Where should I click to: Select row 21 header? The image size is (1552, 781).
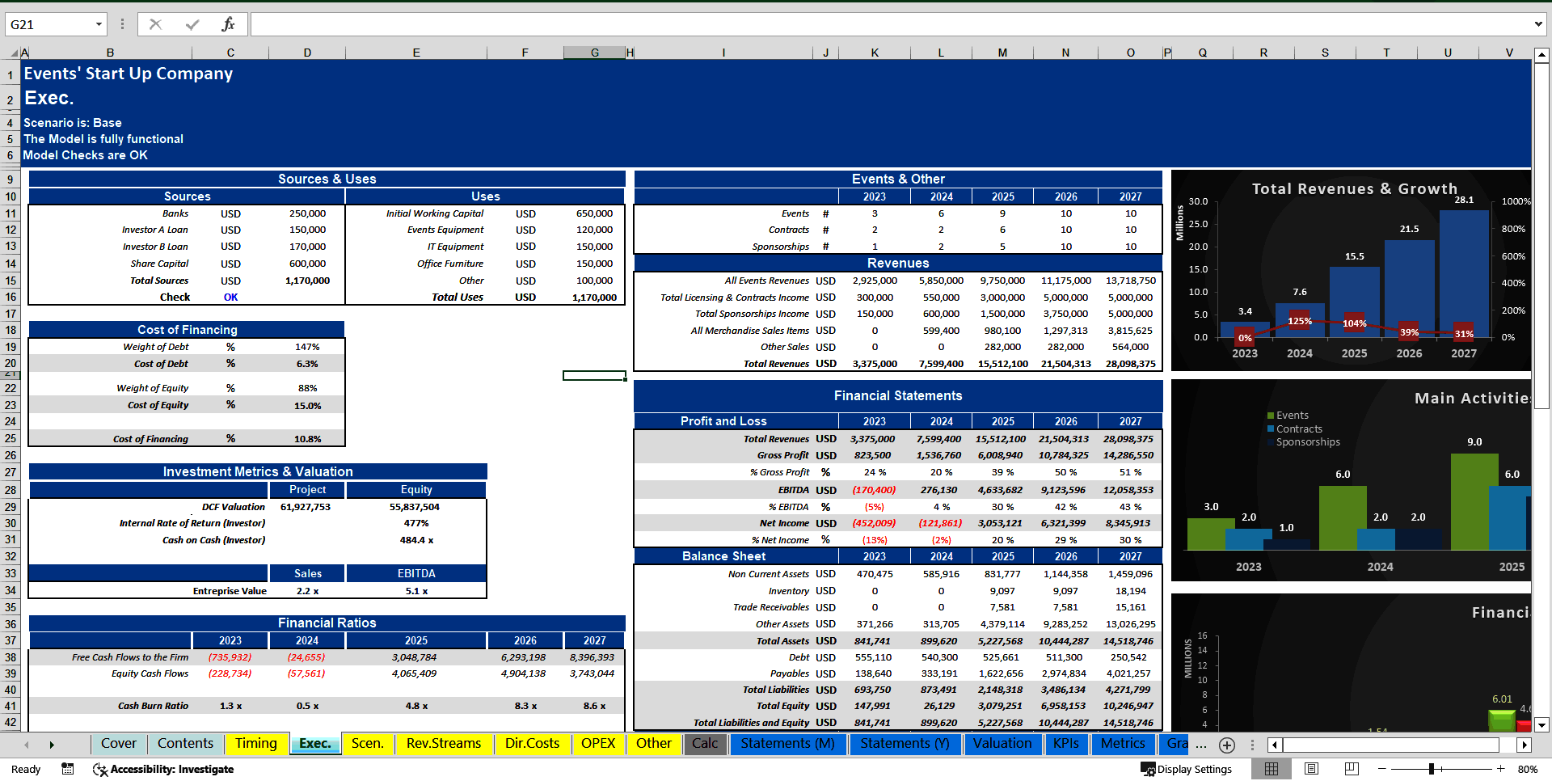11,375
